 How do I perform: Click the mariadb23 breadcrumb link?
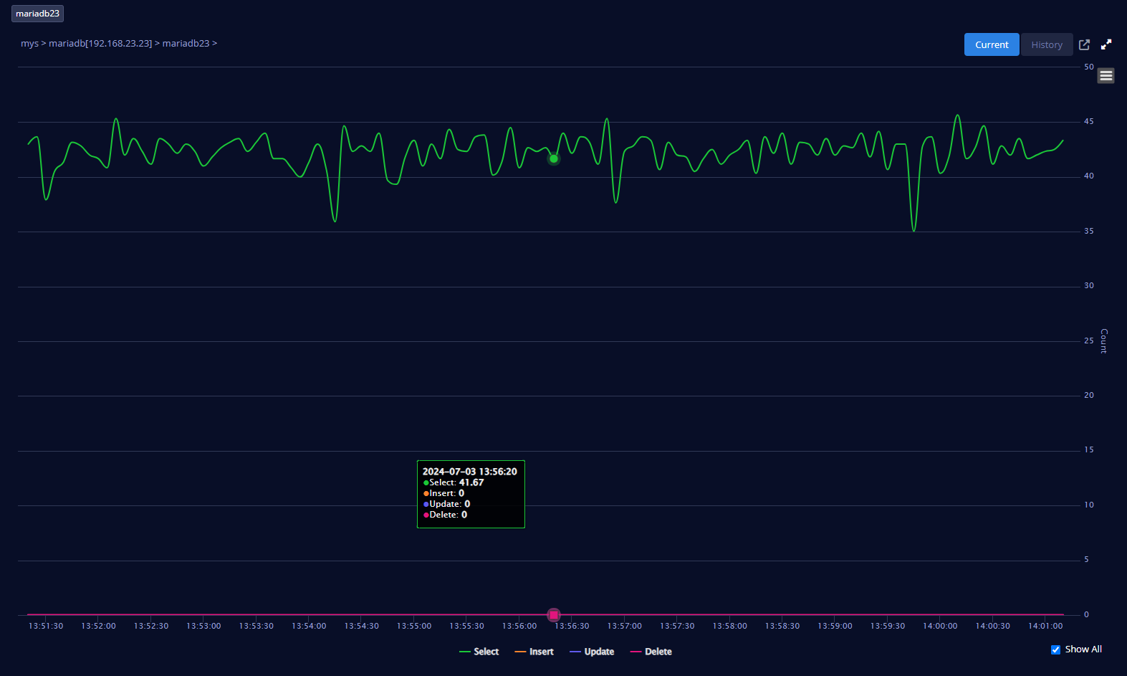point(186,44)
